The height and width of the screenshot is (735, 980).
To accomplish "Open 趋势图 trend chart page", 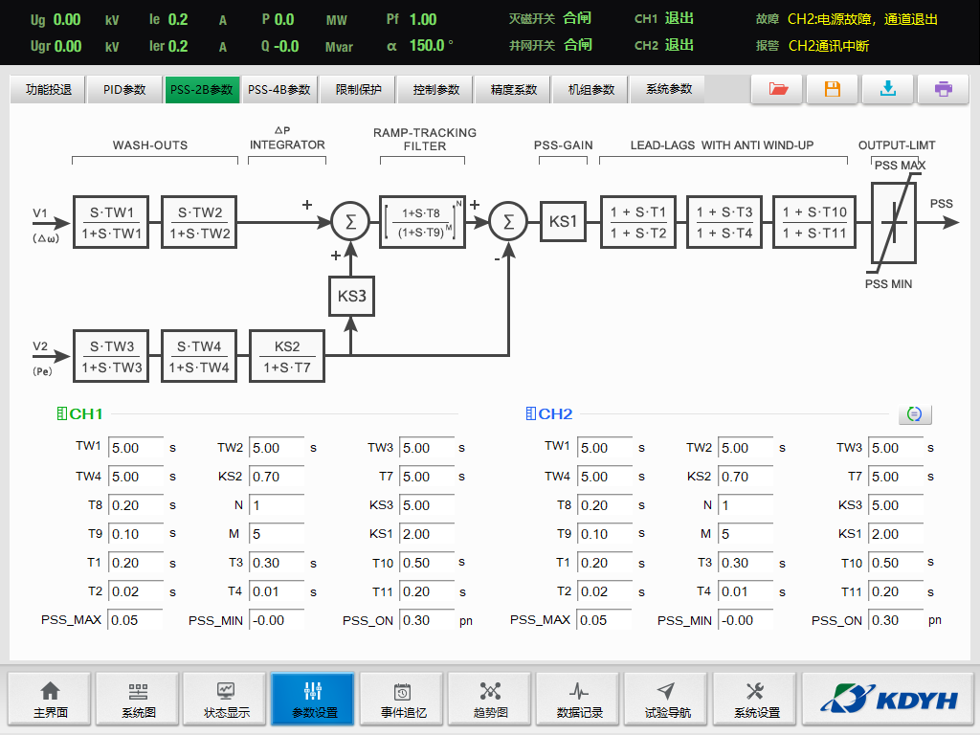I will point(490,700).
